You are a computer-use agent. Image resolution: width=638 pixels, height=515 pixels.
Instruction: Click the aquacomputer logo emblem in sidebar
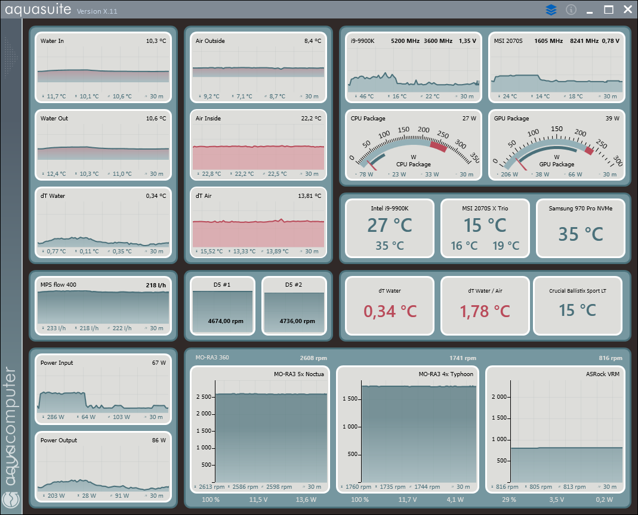pyautogui.click(x=11, y=499)
